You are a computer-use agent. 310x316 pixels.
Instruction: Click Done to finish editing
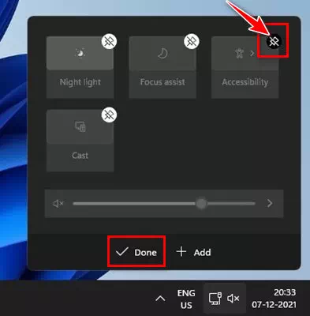click(136, 252)
